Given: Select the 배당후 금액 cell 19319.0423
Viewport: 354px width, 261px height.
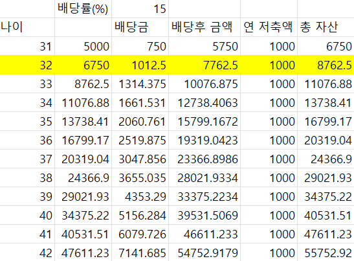Looking at the screenshot, I should [x=205, y=140].
